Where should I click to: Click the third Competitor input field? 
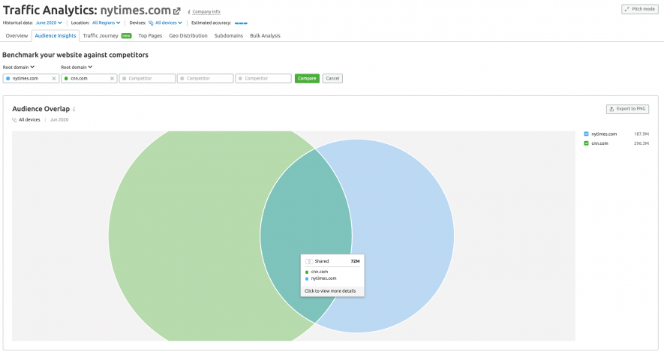(147, 78)
